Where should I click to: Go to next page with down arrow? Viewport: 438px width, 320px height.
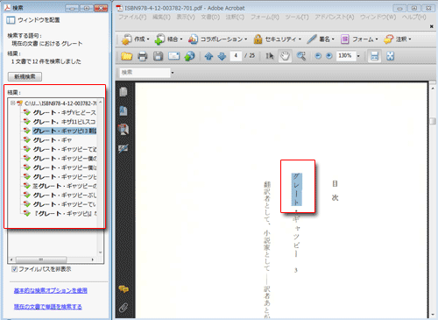222,56
